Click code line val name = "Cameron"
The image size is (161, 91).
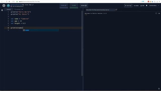(x=20, y=19)
